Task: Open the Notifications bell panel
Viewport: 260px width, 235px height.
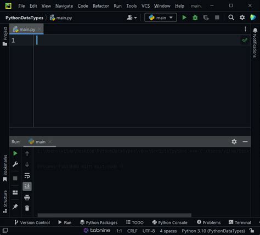Action: pos(255,43)
